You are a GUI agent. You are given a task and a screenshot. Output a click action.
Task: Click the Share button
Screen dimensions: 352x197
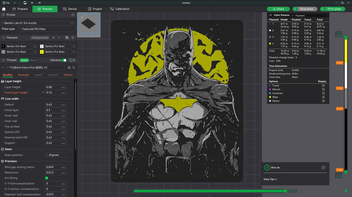[278, 9]
